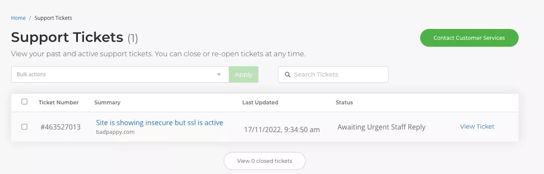Screen dimensions: 544x174
Task: Sort by Ticket Number column header
Action: tap(59, 103)
